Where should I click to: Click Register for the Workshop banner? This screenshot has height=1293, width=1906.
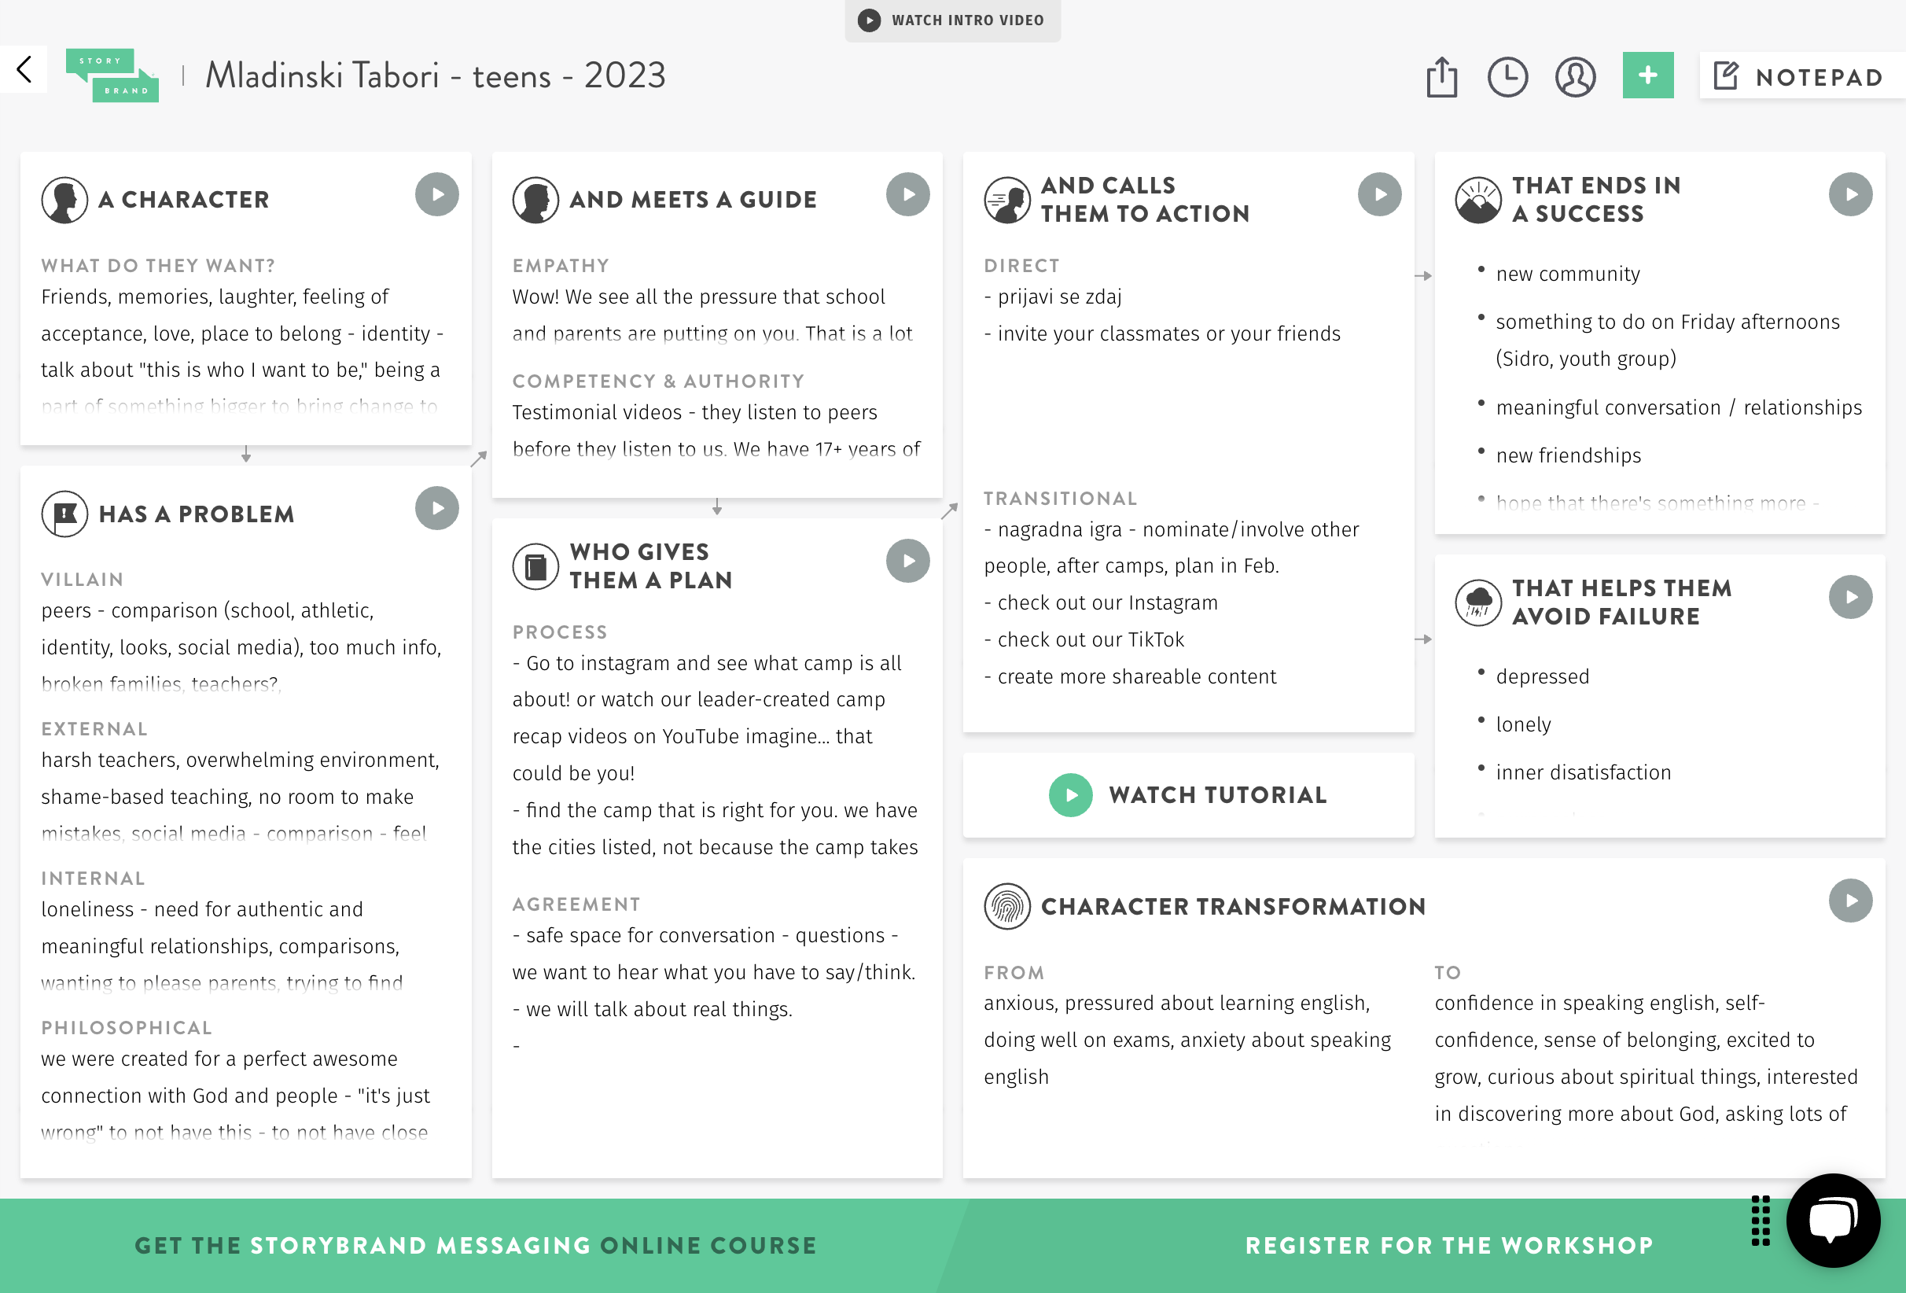(1449, 1245)
